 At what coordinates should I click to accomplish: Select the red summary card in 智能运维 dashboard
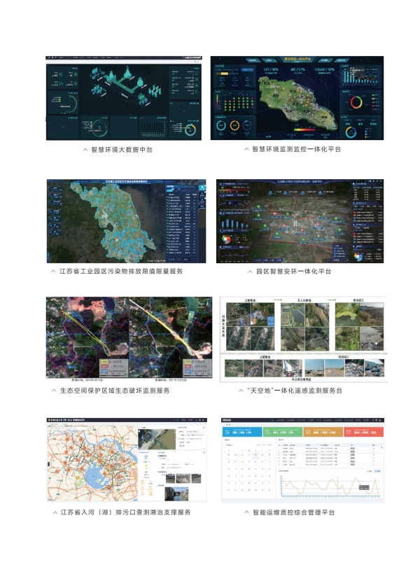point(364,432)
